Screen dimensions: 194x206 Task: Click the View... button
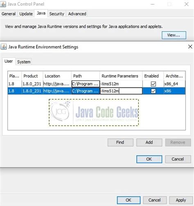pyautogui.click(x=174, y=35)
